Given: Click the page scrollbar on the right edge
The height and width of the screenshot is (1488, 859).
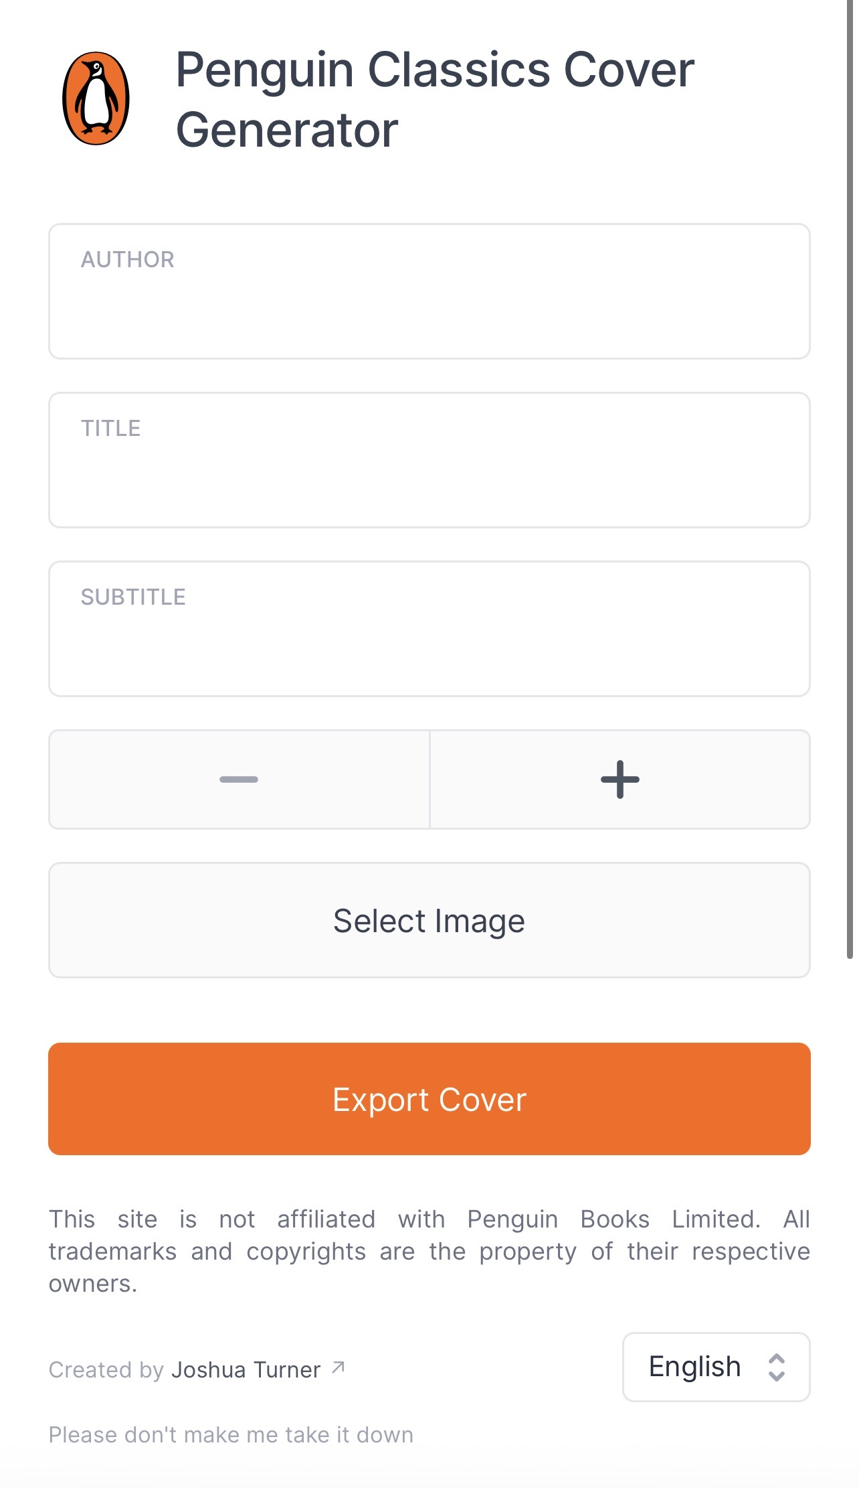Looking at the screenshot, I should point(850,479).
